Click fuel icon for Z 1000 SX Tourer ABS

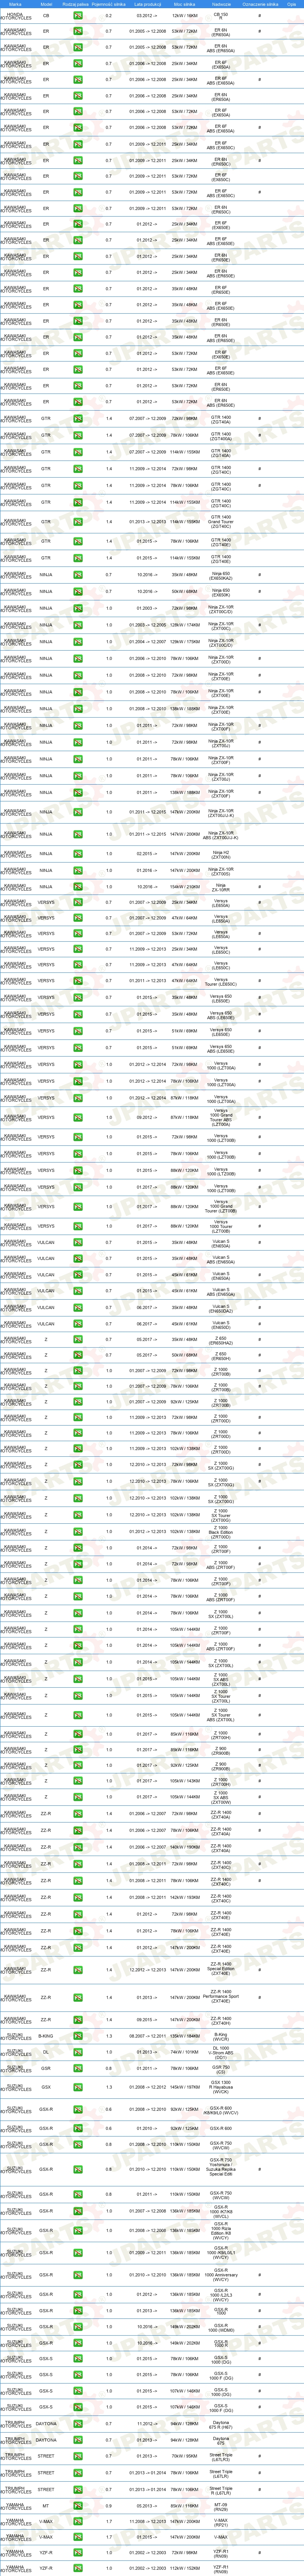[x=78, y=1715]
